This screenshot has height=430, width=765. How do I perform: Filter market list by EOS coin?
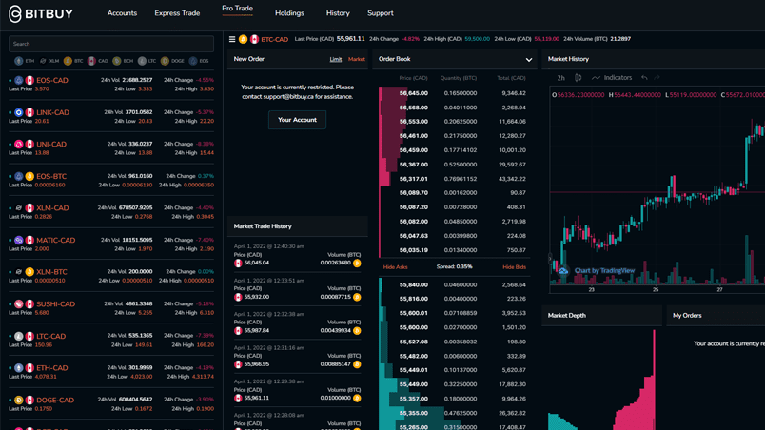[199, 61]
